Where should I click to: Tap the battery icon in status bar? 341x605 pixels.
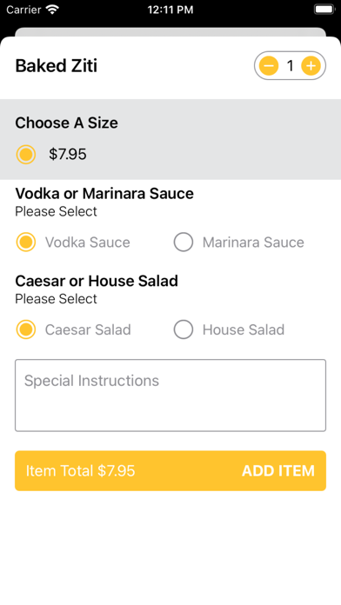tap(324, 10)
